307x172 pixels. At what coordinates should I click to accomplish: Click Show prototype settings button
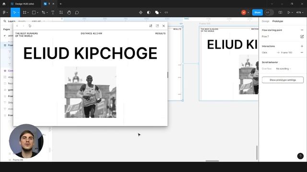point(283,80)
